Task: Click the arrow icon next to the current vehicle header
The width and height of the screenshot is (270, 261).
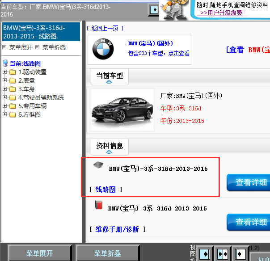Action: click(154, 10)
